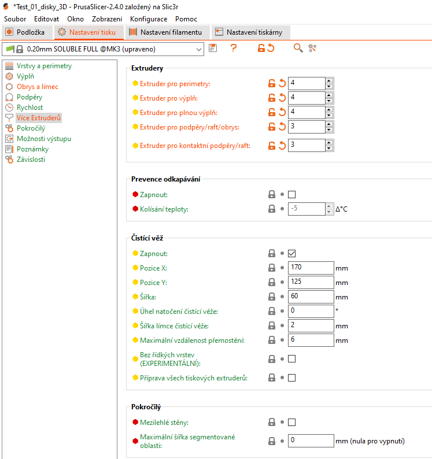Unlock icon for Extruder pro podpěry/raft/obrys
Screen dimensions: 432x459
[x=271, y=127]
